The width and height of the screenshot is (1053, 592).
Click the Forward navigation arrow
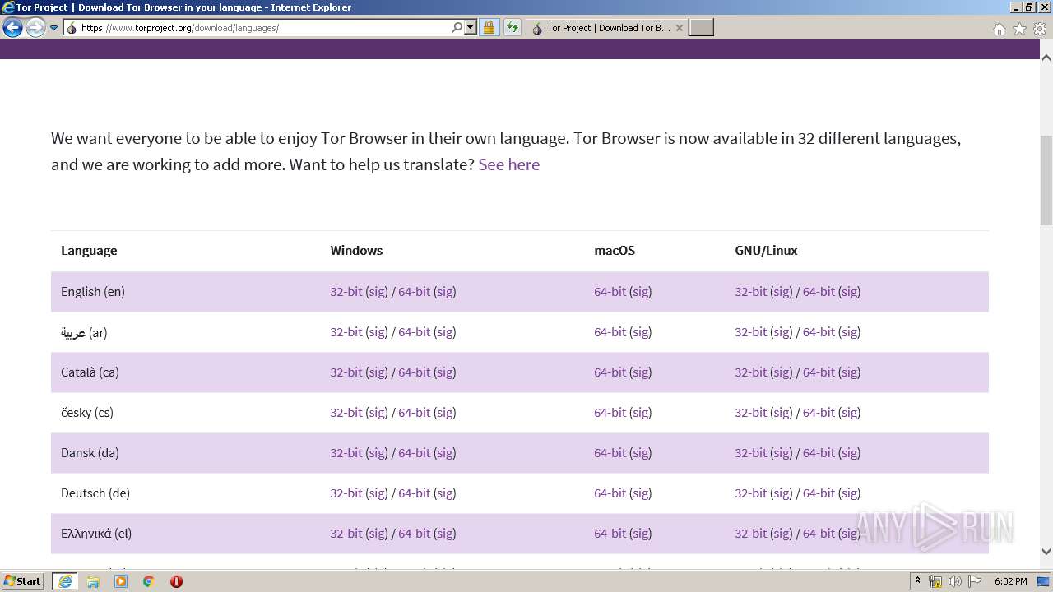(x=35, y=28)
